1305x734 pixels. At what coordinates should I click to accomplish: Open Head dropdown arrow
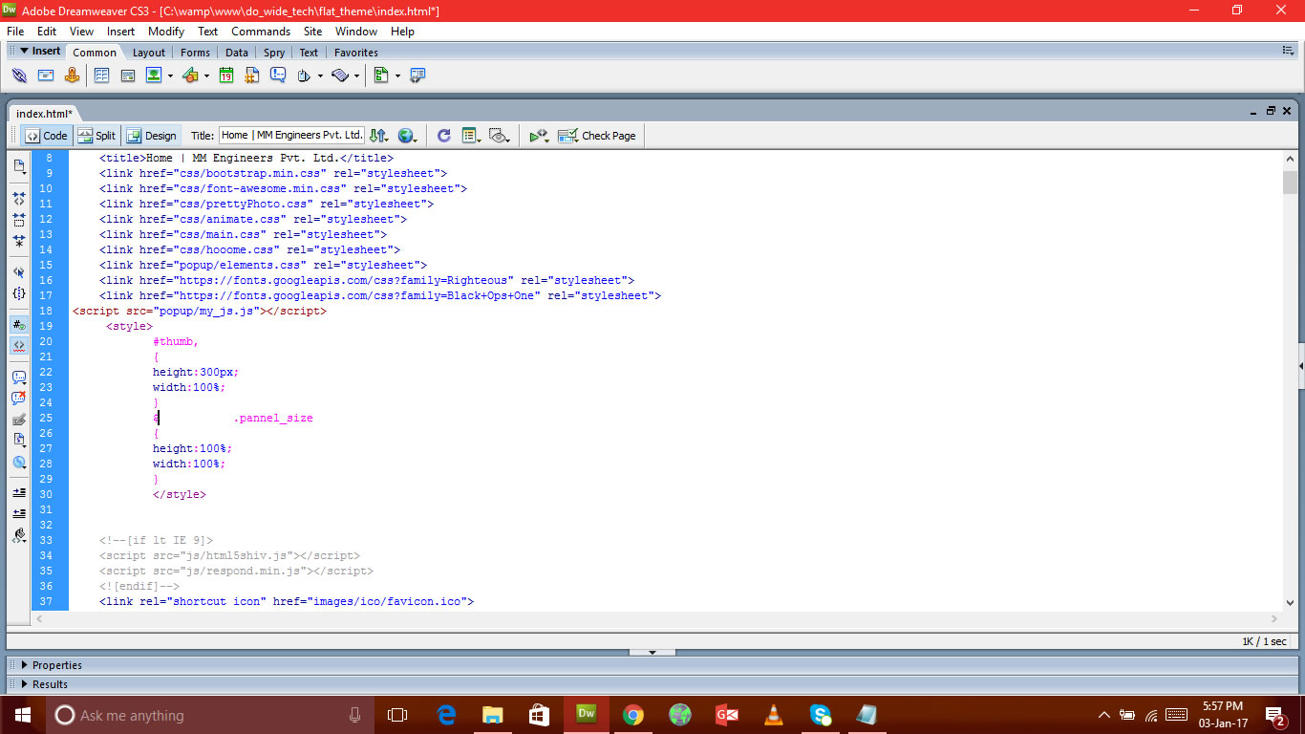(x=321, y=76)
